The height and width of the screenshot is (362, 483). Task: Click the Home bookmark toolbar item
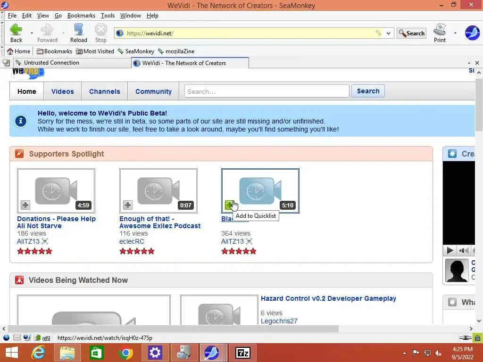point(18,51)
